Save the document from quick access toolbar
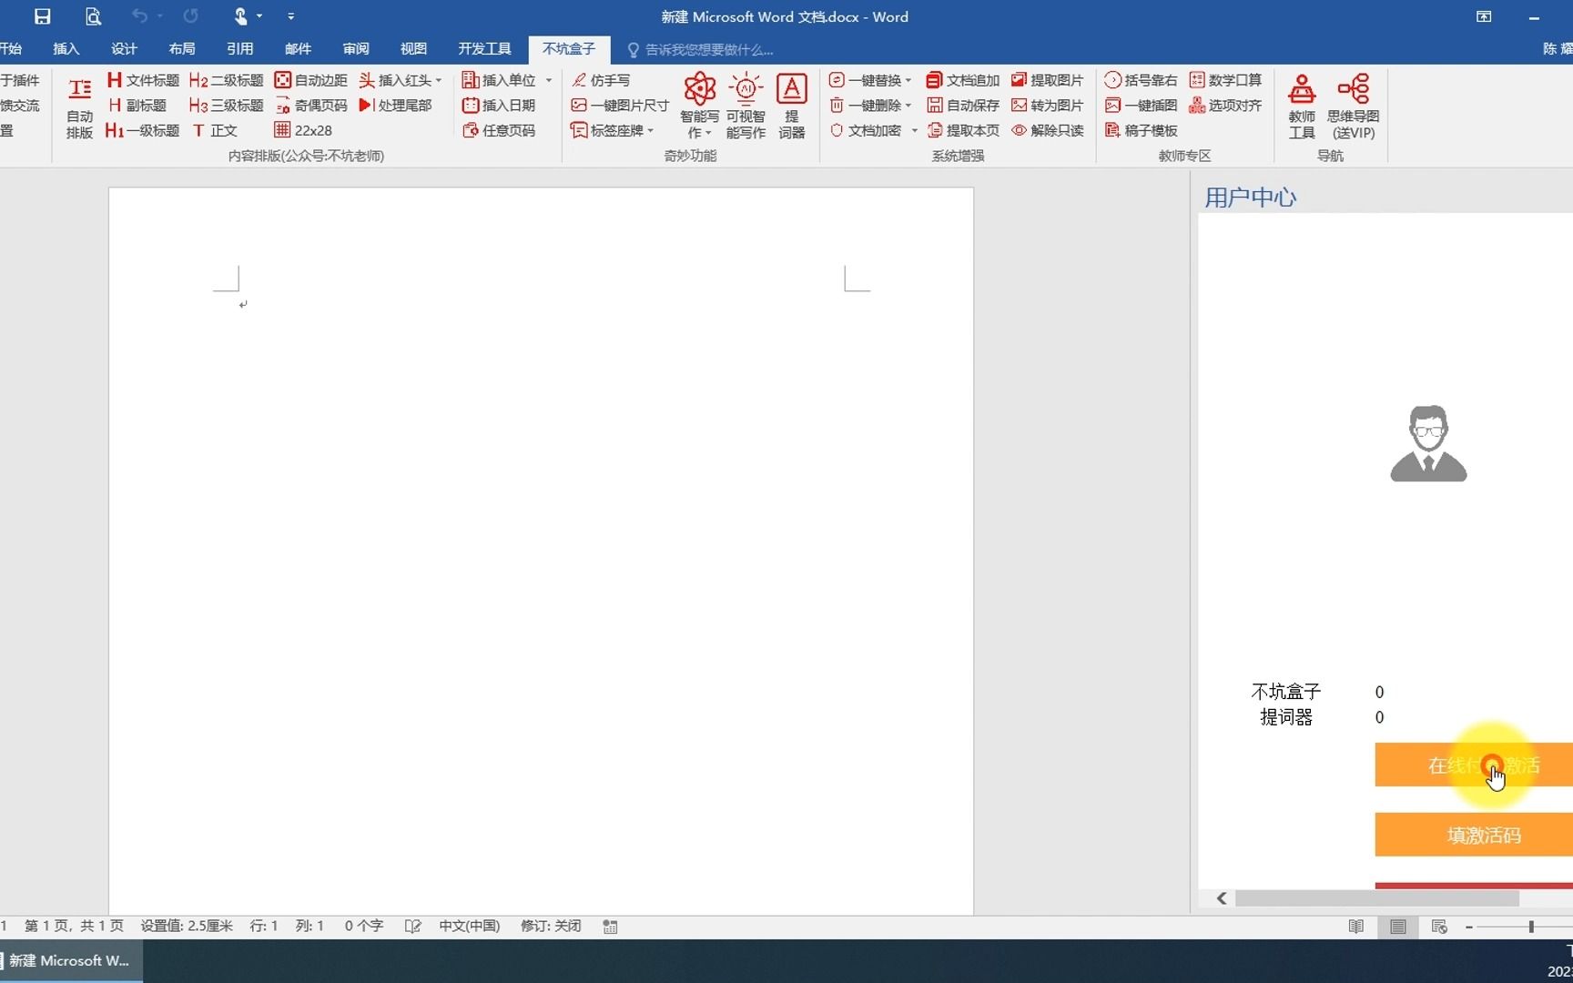 [x=42, y=16]
